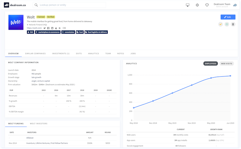Click the Alfabeat investor link
Screen dimensions: 241x149
30,138
